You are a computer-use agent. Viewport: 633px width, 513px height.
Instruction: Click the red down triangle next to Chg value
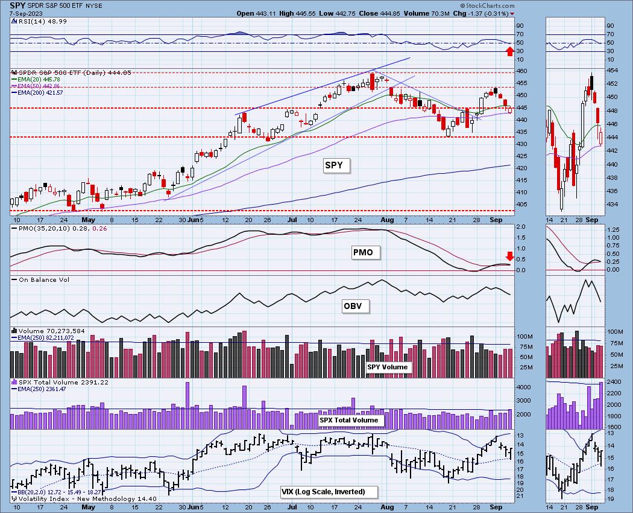pyautogui.click(x=512, y=14)
